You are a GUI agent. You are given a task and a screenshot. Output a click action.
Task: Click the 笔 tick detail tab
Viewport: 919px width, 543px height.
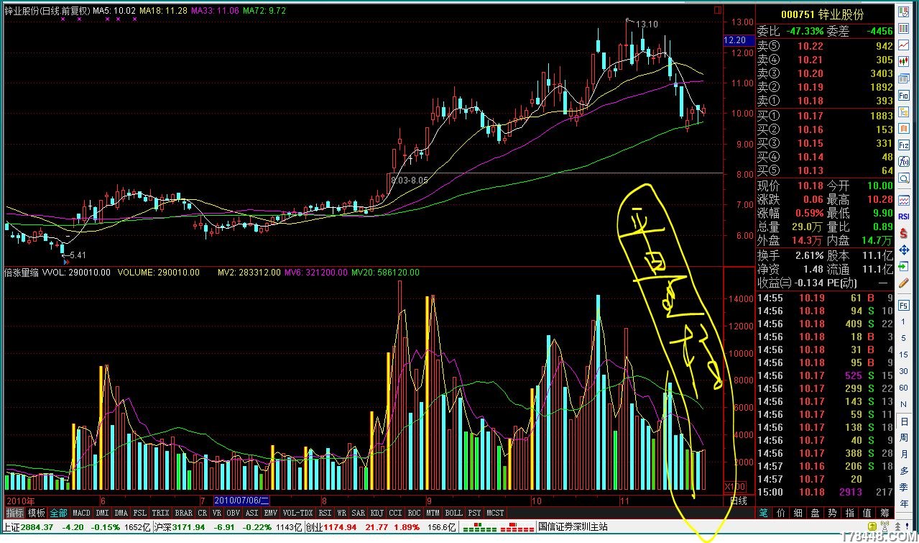(764, 513)
